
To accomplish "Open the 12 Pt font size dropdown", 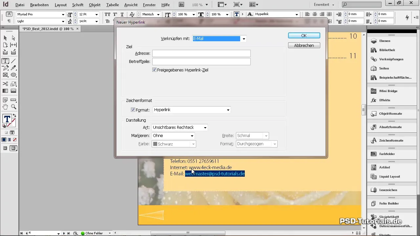I will coord(96,15).
